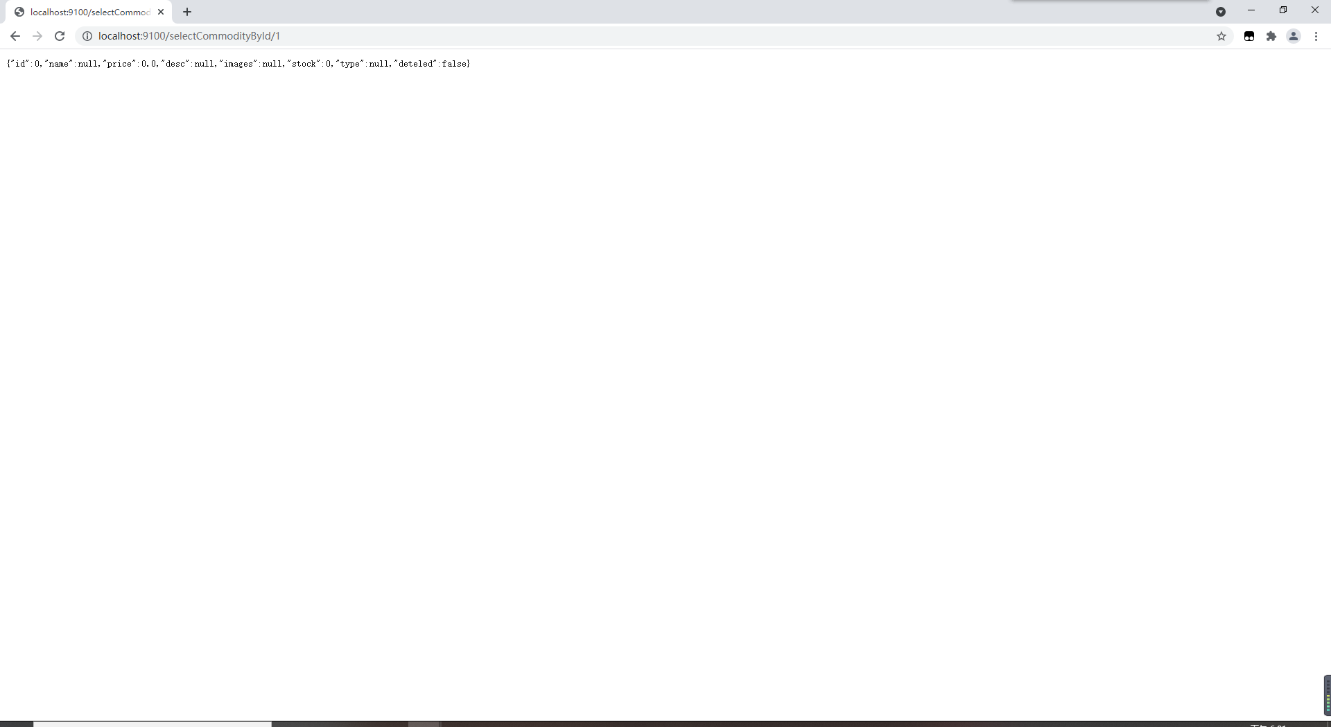Close the localhost:9100 tab
Viewport: 1331px width, 727px height.
tap(161, 12)
